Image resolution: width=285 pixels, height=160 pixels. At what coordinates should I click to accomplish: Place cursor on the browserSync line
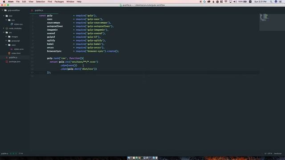click(83, 51)
